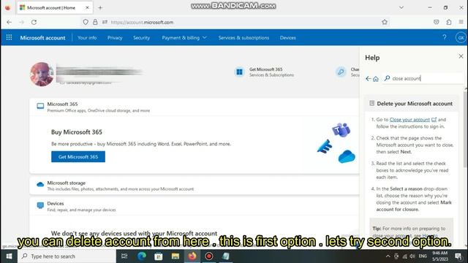
Task: Reload the current page
Action: 34,22
